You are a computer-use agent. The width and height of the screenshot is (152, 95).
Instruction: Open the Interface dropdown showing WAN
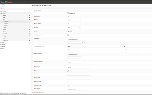(x=74, y=20)
